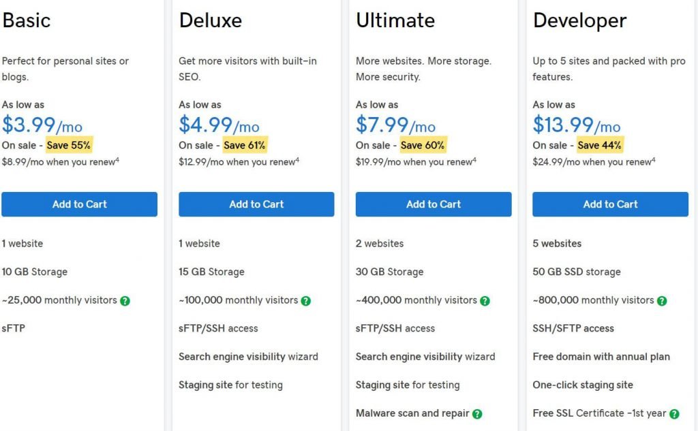Image resolution: width=698 pixels, height=431 pixels.
Task: Add the Deluxe plan to cart
Action: tap(256, 204)
